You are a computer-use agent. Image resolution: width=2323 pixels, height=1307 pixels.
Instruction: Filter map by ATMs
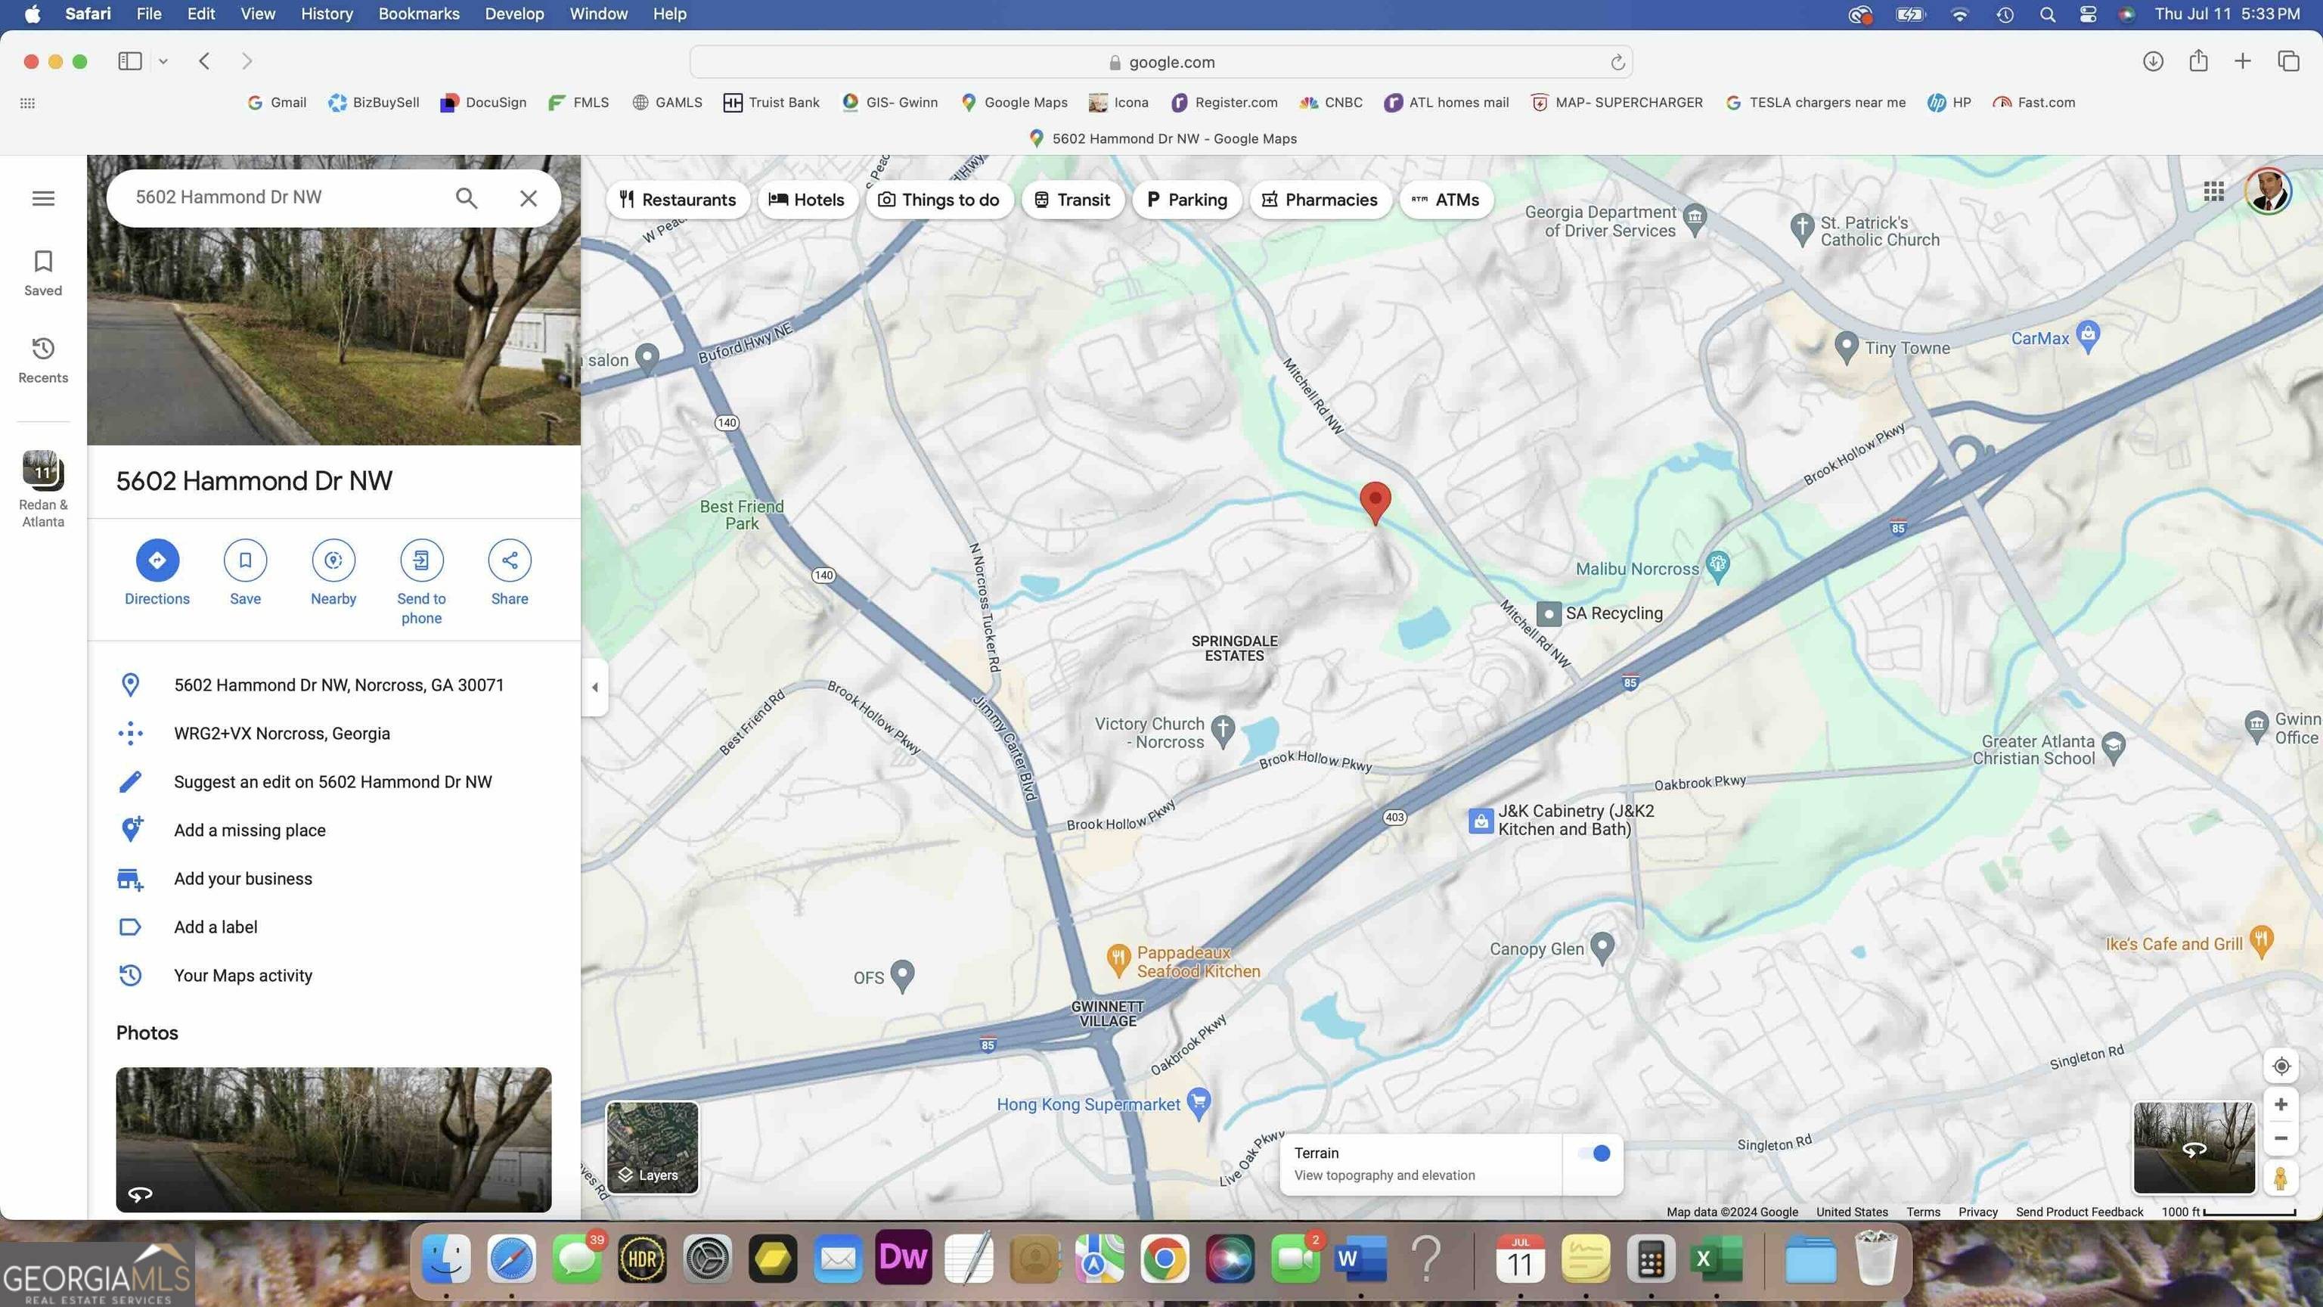pos(1446,200)
